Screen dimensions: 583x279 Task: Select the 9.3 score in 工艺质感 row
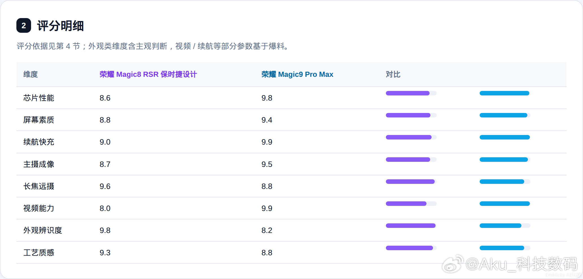[105, 253]
